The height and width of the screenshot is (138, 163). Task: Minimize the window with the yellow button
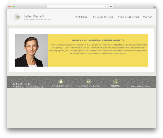click(x=12, y=6)
